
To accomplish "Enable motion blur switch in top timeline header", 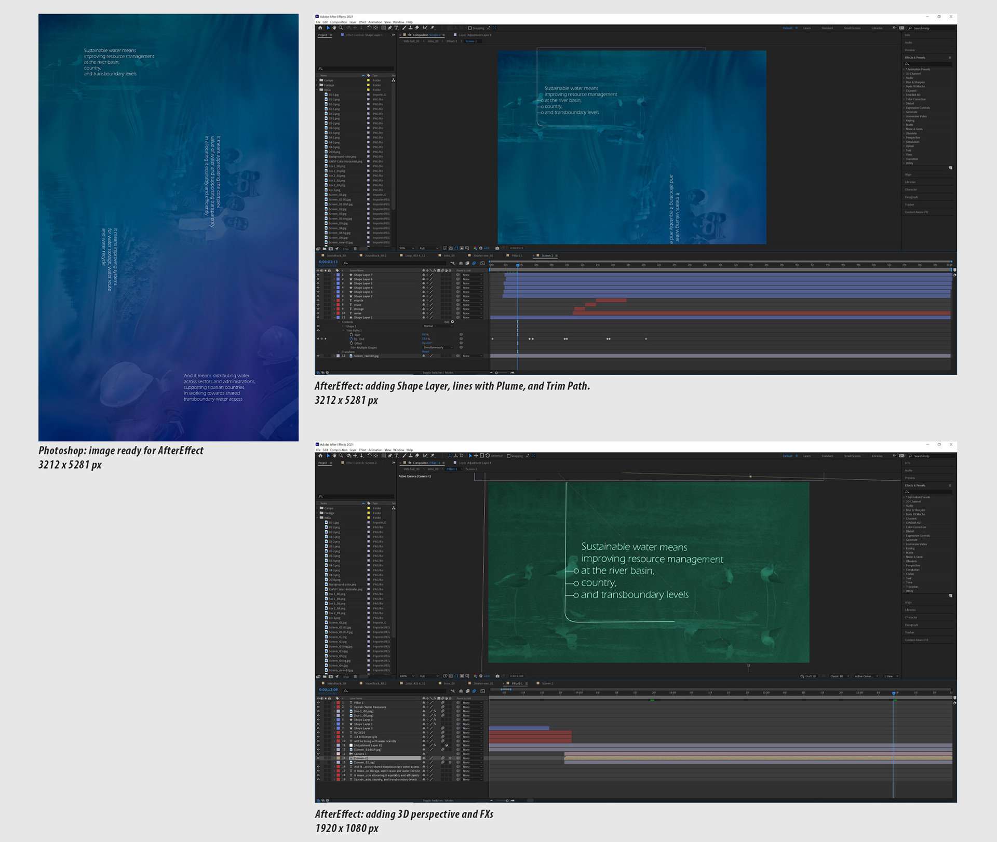I will point(474,263).
